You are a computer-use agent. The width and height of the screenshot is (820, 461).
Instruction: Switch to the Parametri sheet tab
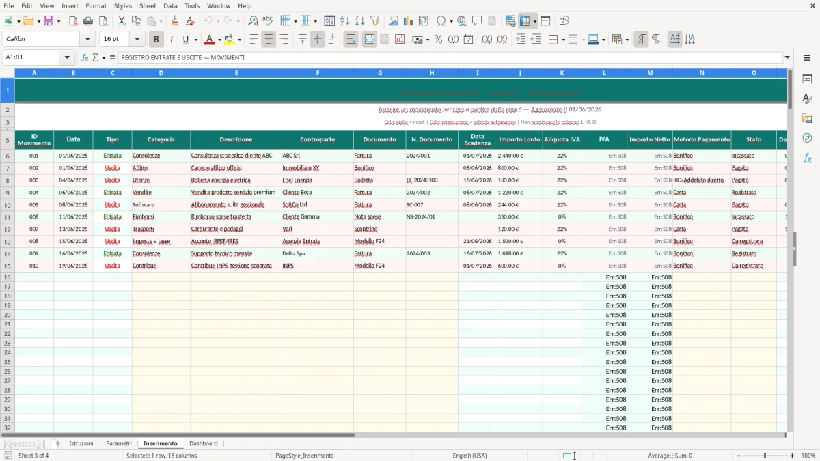[119, 443]
